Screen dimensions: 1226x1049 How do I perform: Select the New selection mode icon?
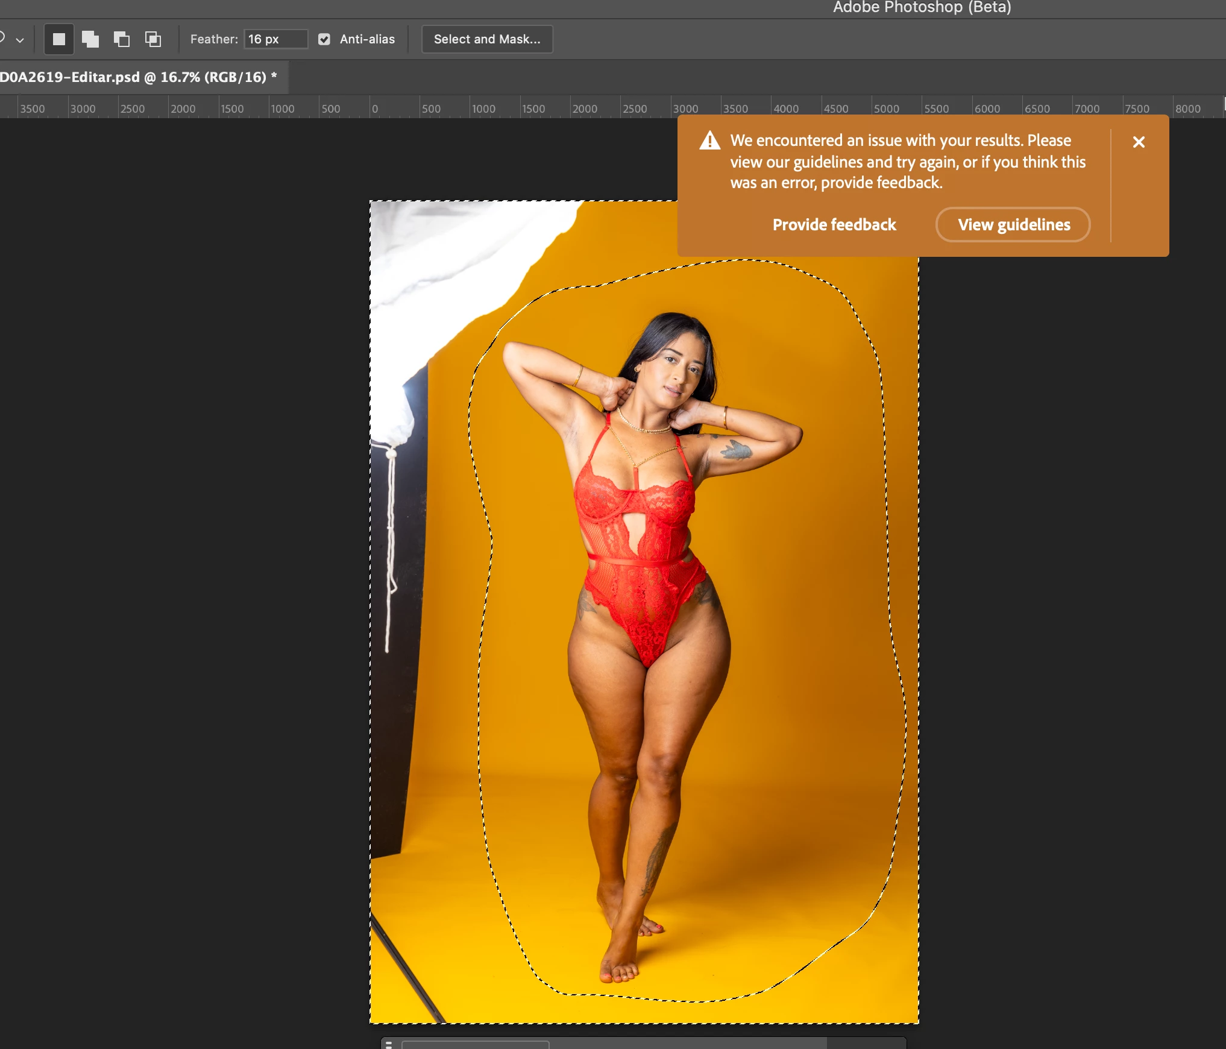[x=59, y=39]
